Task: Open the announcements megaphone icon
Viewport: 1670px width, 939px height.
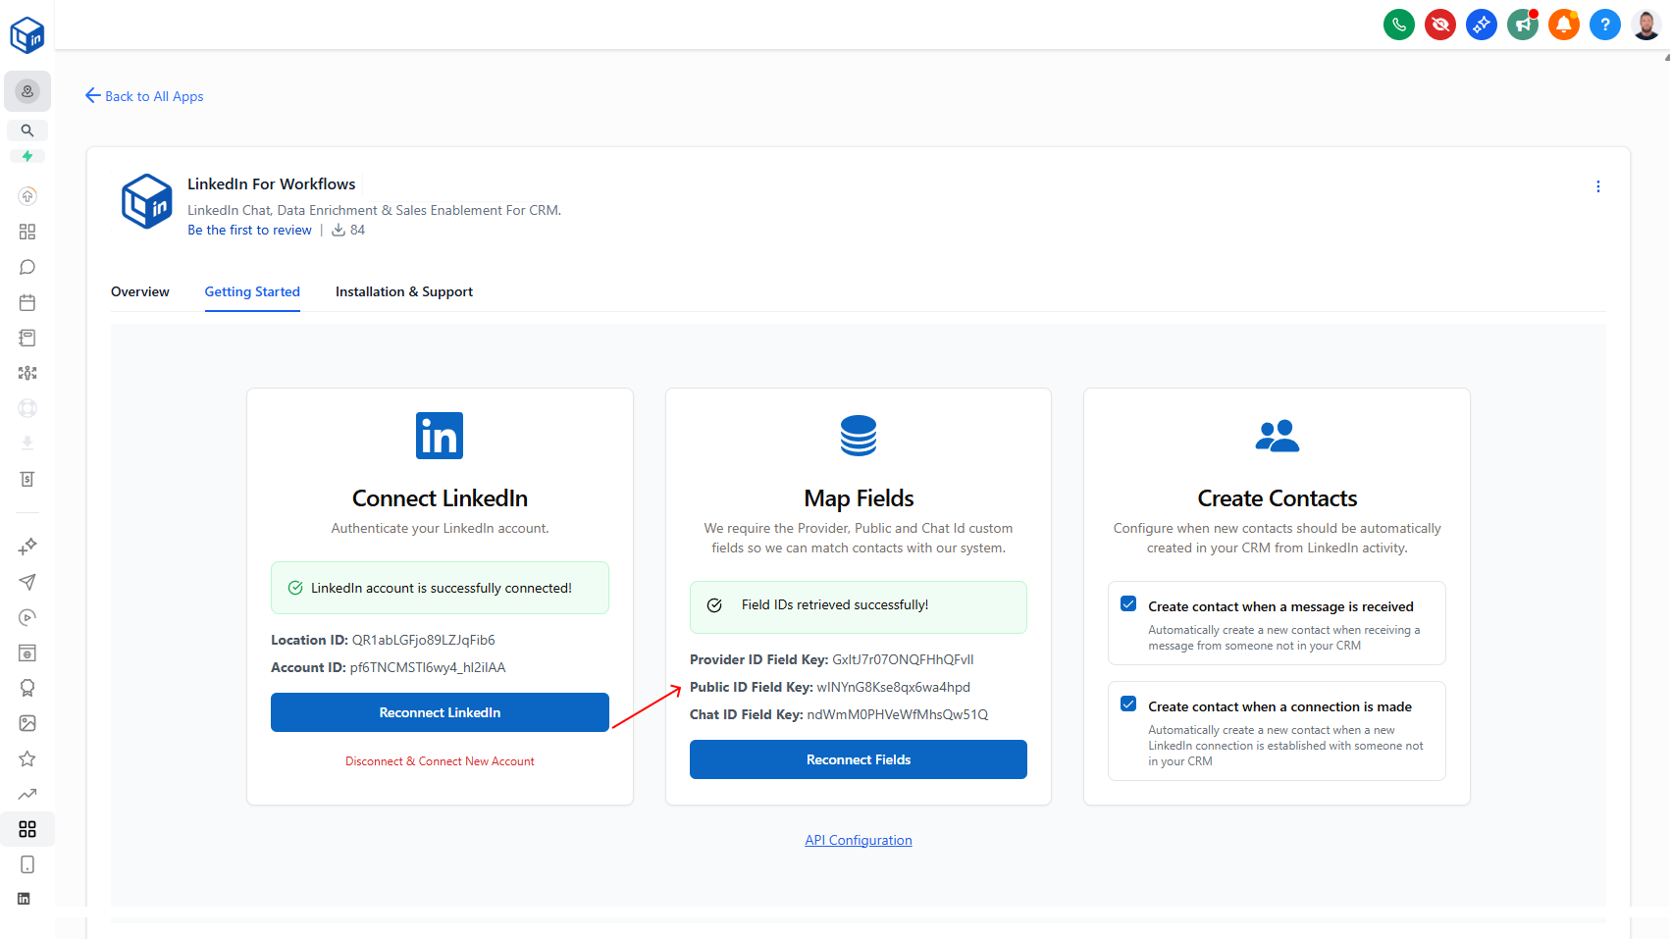Action: 1522,25
